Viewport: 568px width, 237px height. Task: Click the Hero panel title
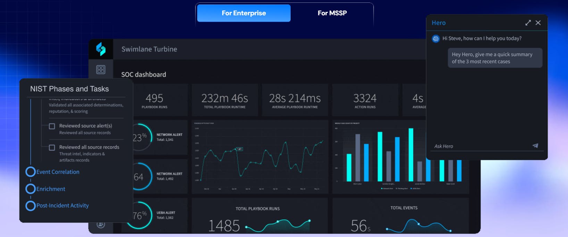click(438, 23)
